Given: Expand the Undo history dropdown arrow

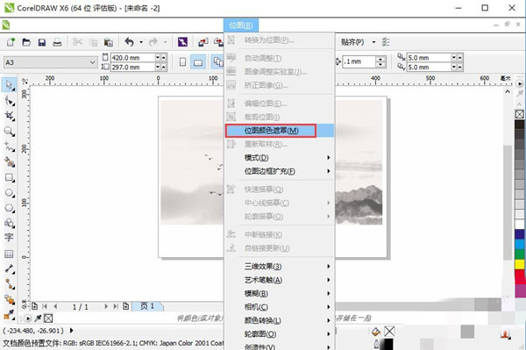Looking at the screenshot, I should click(141, 42).
